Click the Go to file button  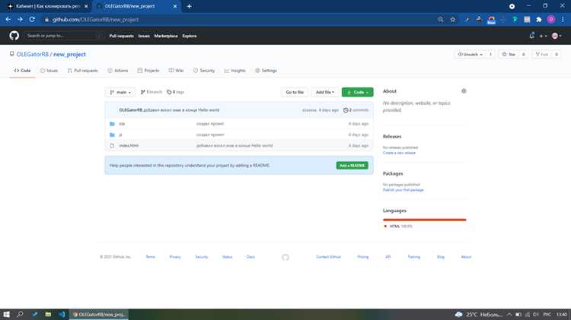[295, 92]
